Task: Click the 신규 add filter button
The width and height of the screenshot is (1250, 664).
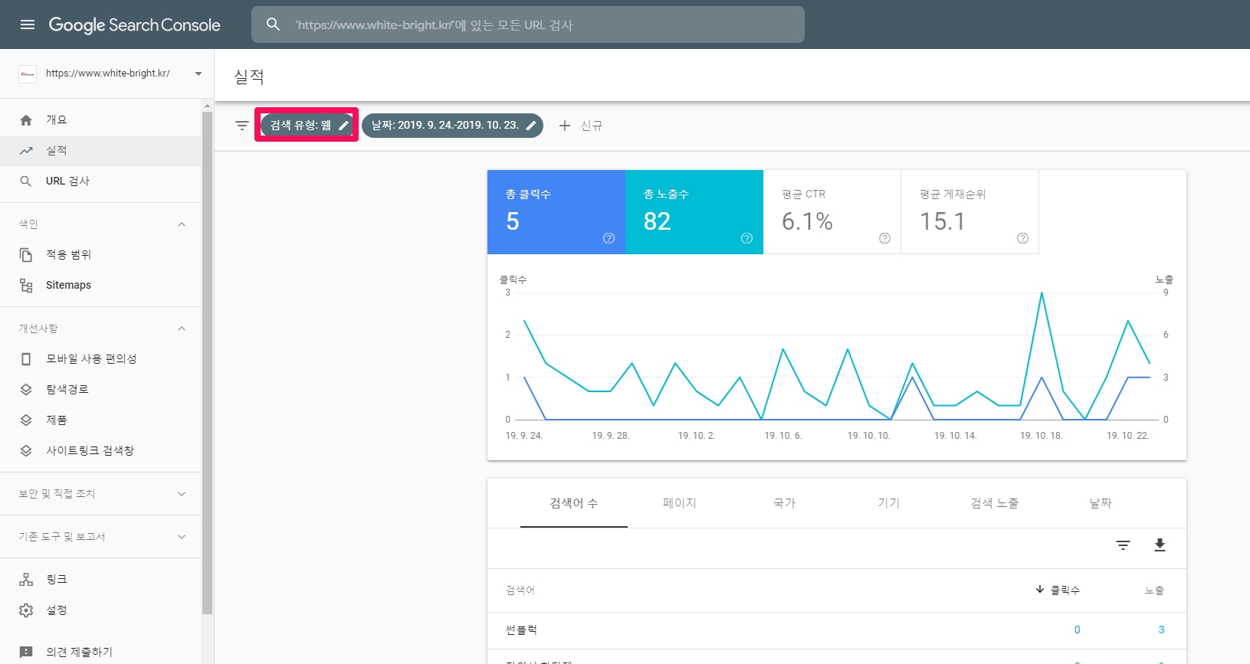Action: [x=580, y=126]
